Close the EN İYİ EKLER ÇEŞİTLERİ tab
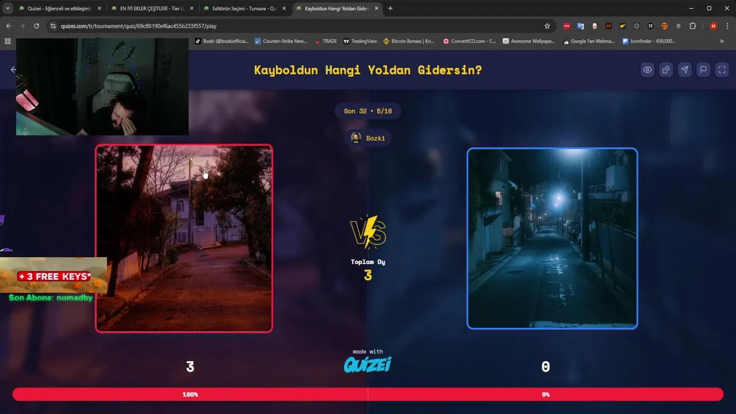The width and height of the screenshot is (736, 414). pyautogui.click(x=191, y=9)
